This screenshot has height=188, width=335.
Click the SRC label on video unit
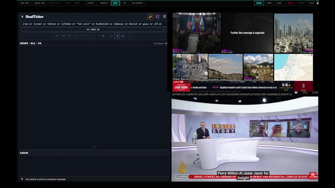[305, 93]
